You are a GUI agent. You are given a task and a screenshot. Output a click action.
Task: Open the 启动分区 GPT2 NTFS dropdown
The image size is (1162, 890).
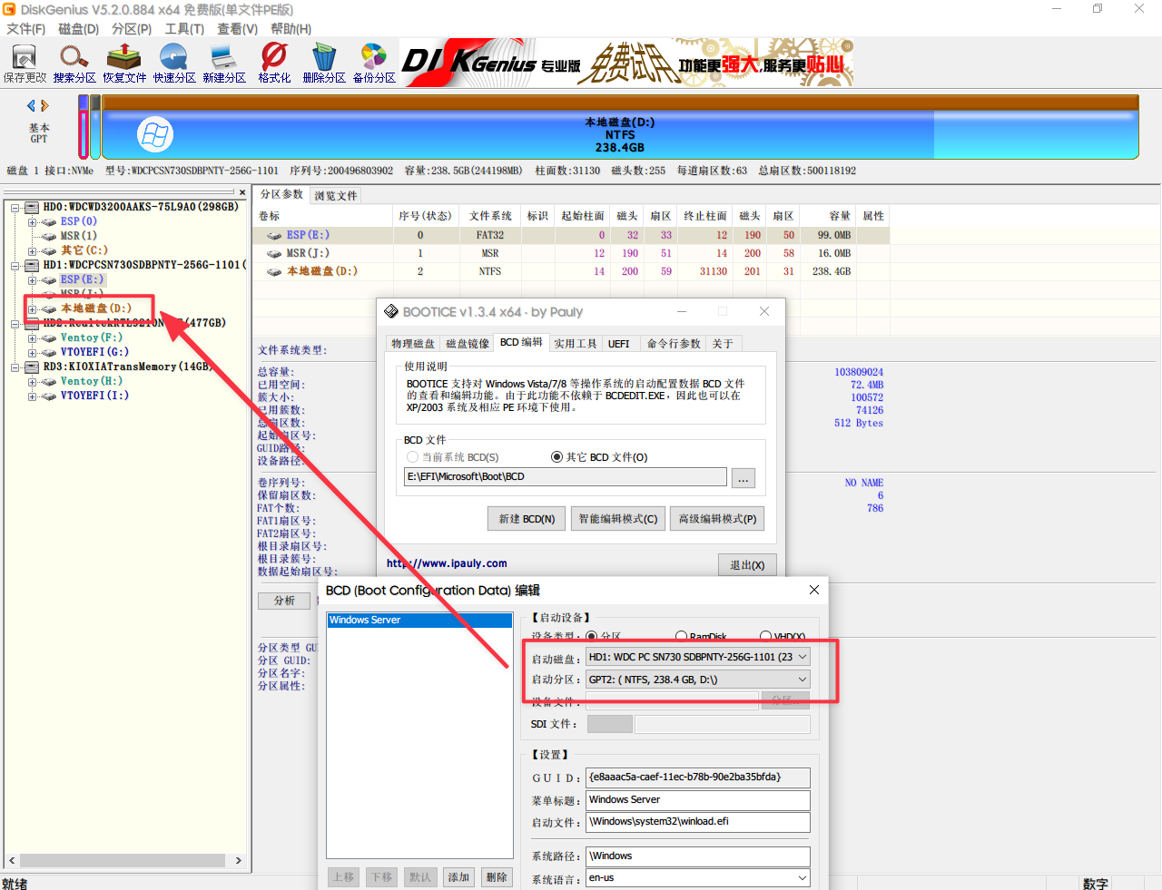(x=697, y=680)
